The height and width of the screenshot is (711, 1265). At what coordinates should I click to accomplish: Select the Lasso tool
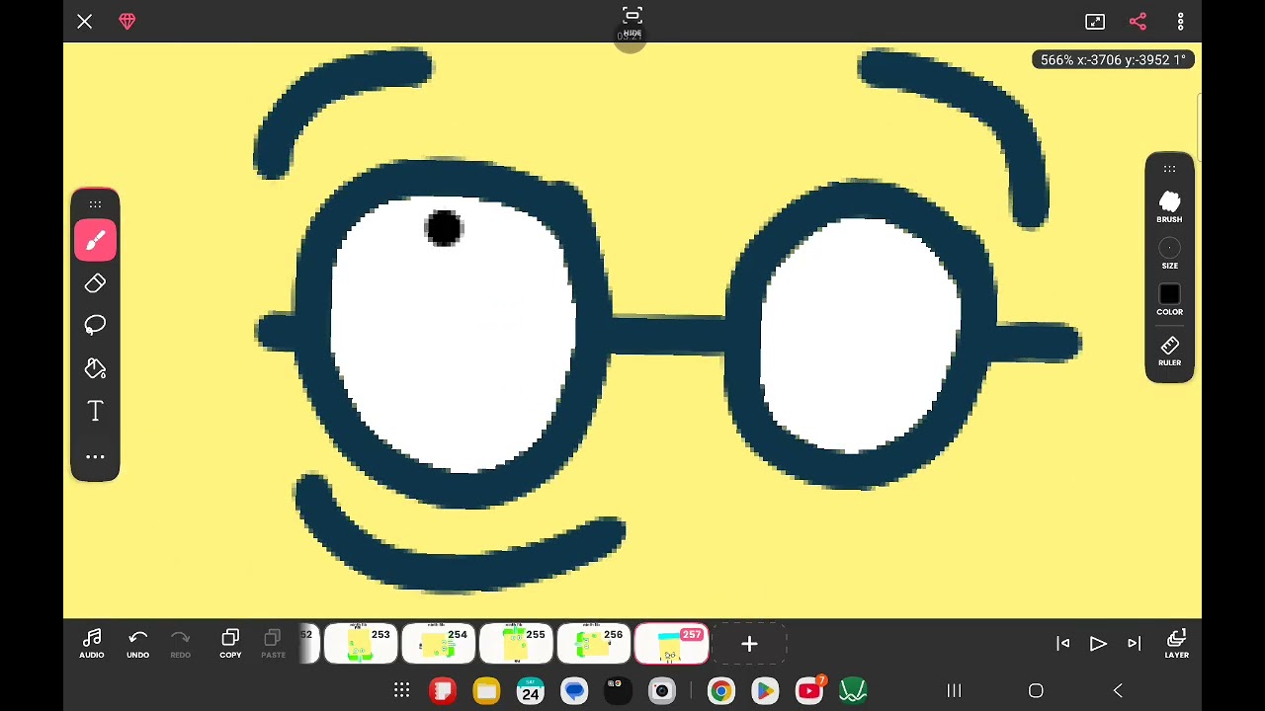95,325
